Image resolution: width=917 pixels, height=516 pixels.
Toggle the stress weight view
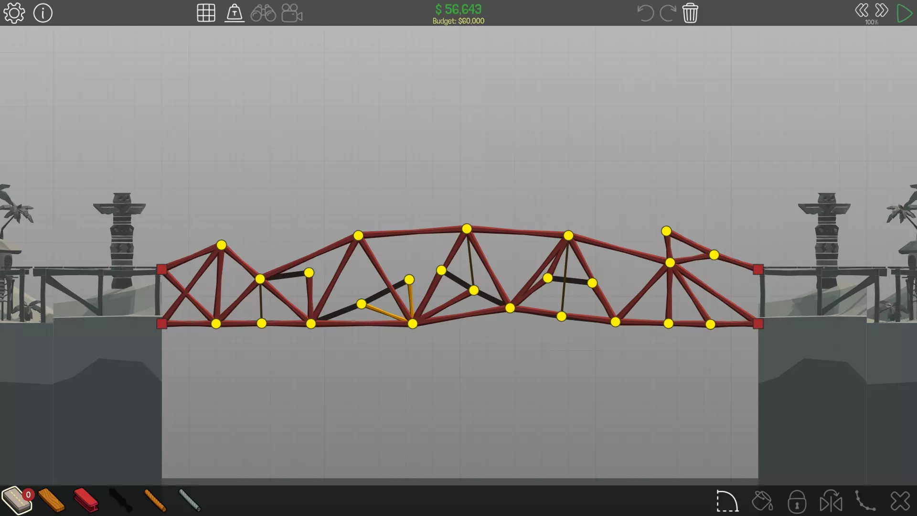tap(235, 13)
